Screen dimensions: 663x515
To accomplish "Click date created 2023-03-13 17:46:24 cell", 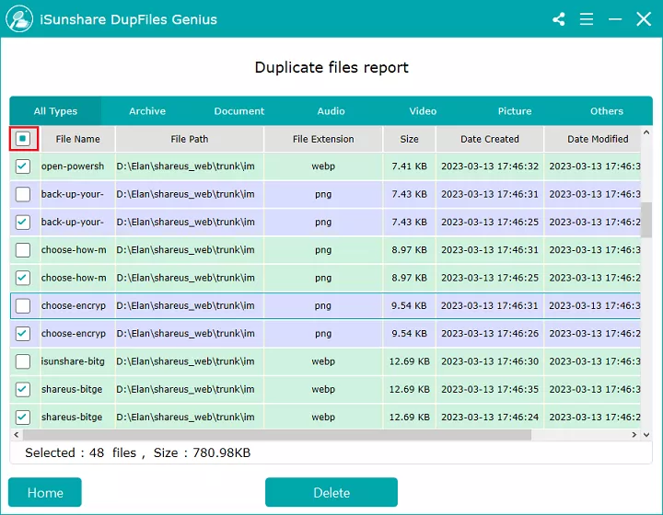I will [490, 418].
